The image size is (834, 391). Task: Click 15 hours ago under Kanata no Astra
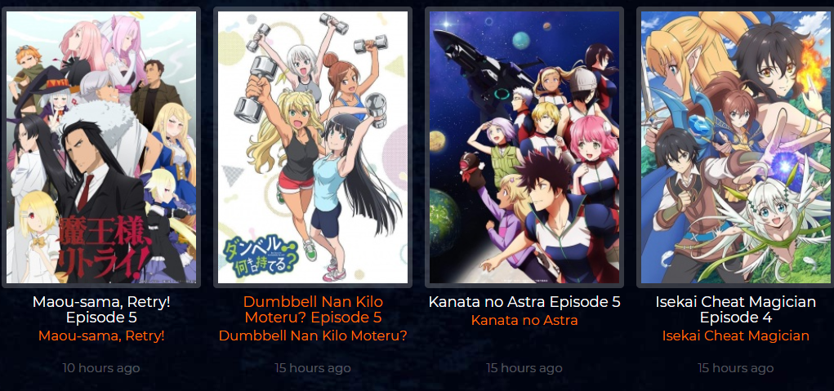tap(524, 367)
